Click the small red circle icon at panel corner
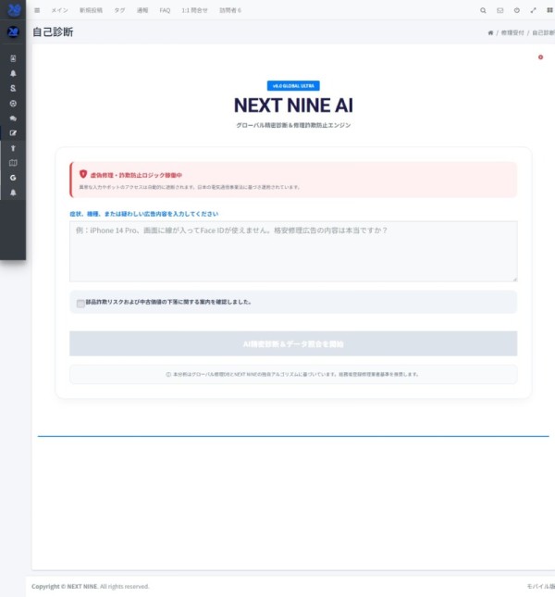 coord(540,57)
